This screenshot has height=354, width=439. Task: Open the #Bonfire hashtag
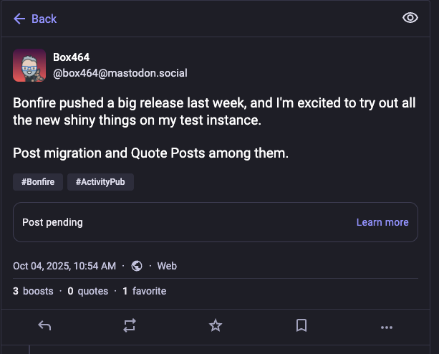click(37, 182)
